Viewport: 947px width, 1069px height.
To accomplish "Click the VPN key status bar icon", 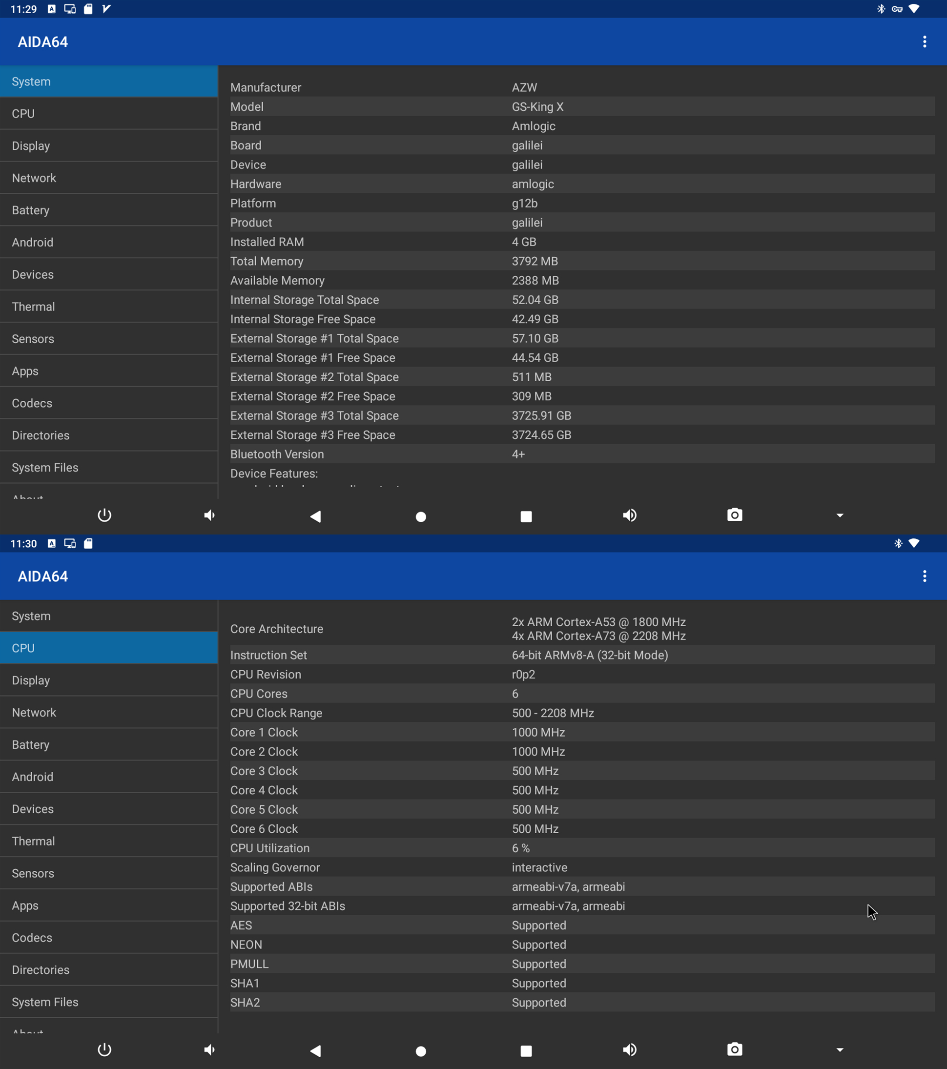I will click(x=897, y=9).
